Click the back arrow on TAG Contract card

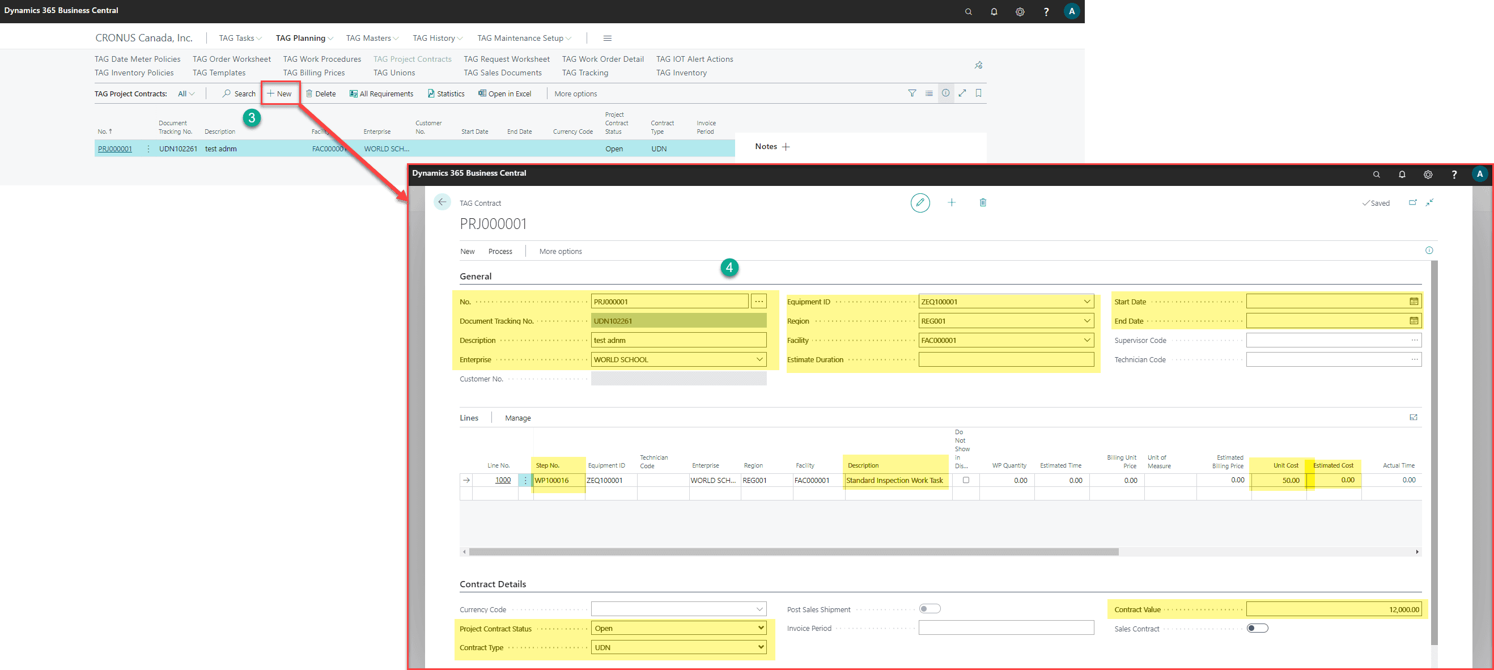pyautogui.click(x=442, y=202)
